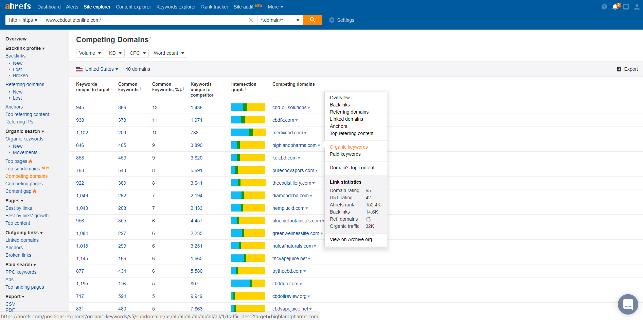Viewport: 643px width, 320px height.
Task: Open the notifications bell icon
Action: pyautogui.click(x=615, y=7)
